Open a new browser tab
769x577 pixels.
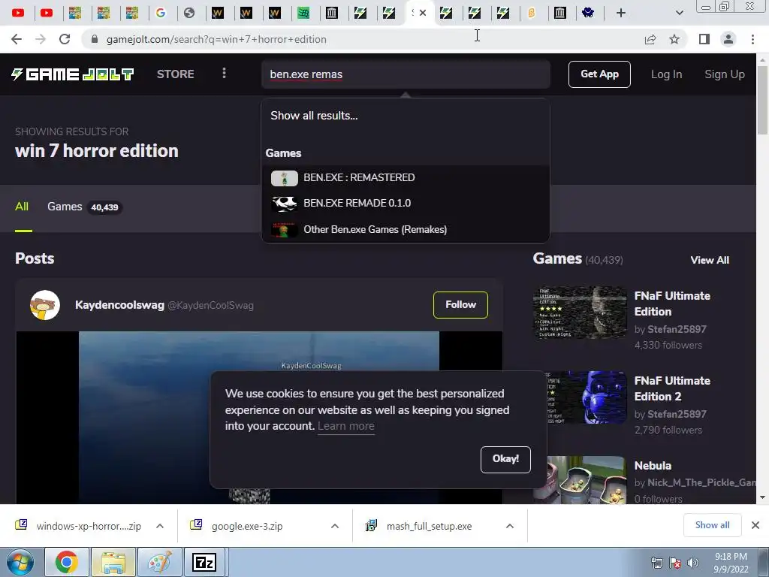621,13
